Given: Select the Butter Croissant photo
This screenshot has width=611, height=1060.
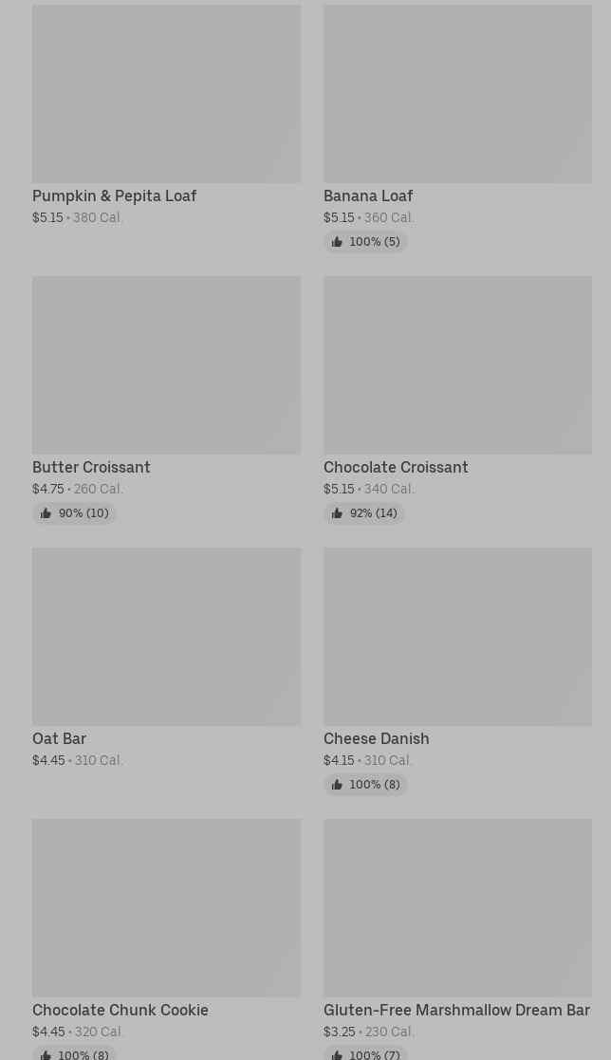Looking at the screenshot, I should [166, 365].
